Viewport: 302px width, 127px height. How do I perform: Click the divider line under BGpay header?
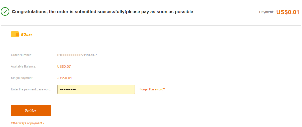[x=151, y=43]
